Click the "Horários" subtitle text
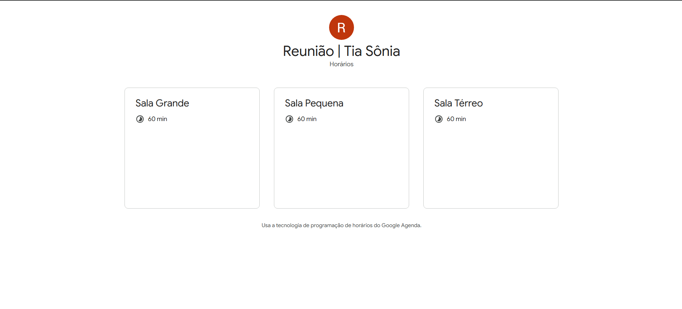The width and height of the screenshot is (682, 309). pyautogui.click(x=342, y=64)
